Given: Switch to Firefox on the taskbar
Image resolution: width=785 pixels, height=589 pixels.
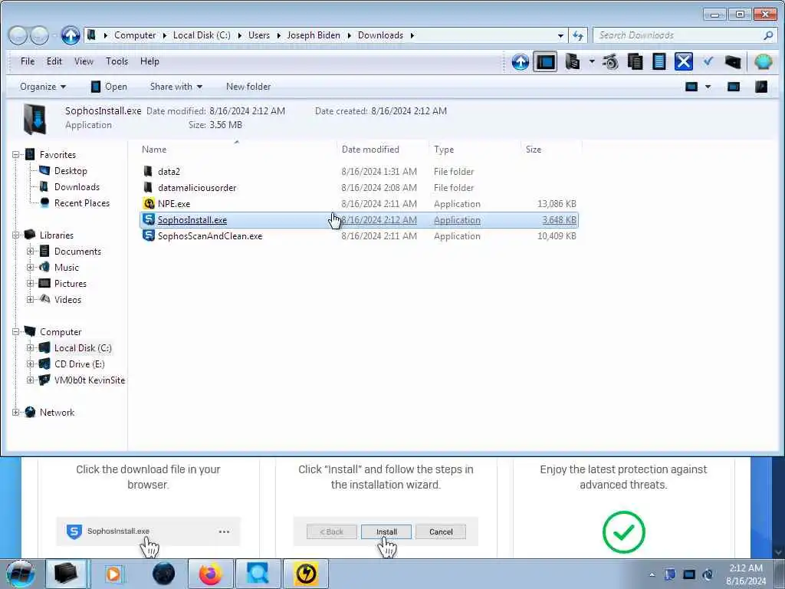Looking at the screenshot, I should pos(210,574).
